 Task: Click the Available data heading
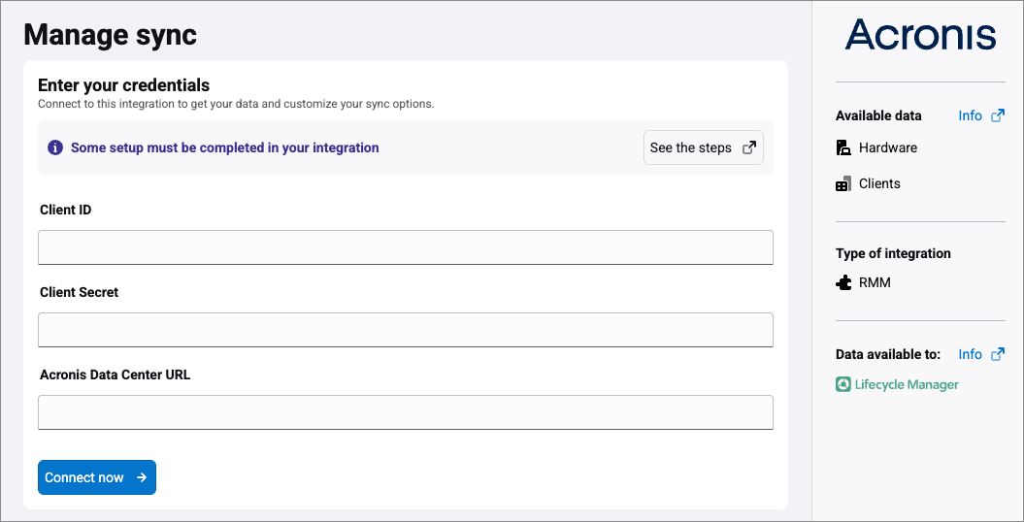pyautogui.click(x=878, y=115)
